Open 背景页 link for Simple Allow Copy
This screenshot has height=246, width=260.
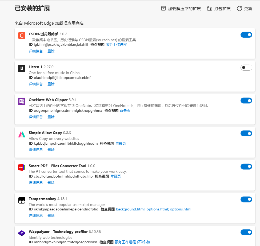121,143
